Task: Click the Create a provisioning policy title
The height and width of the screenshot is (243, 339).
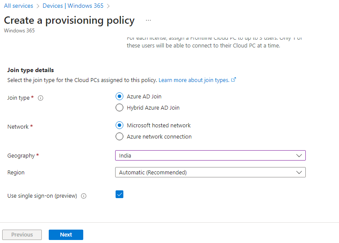Action: click(69, 21)
